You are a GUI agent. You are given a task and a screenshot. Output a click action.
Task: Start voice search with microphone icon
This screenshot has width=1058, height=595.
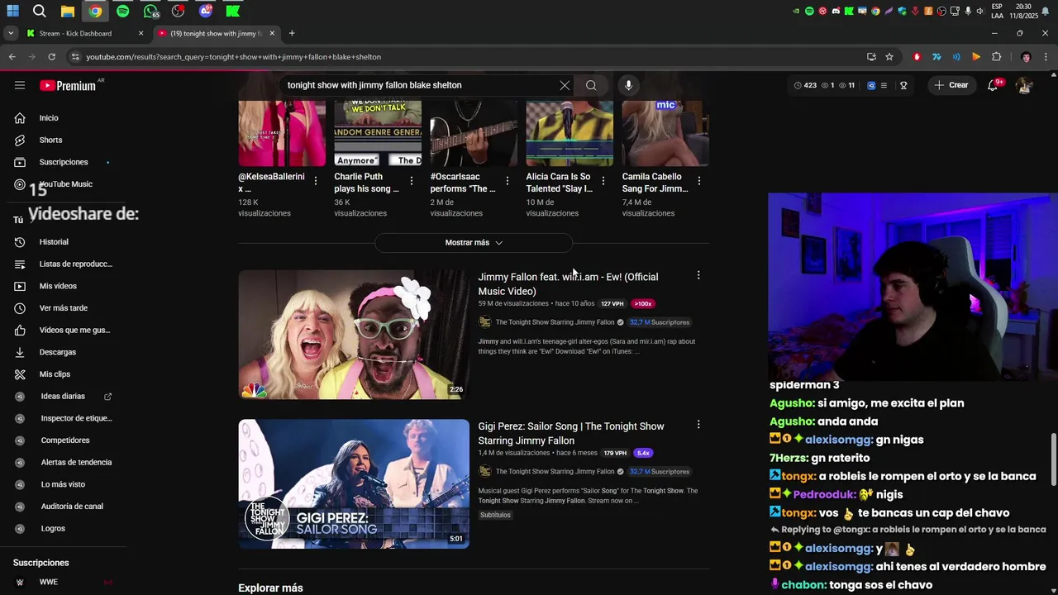[628, 85]
